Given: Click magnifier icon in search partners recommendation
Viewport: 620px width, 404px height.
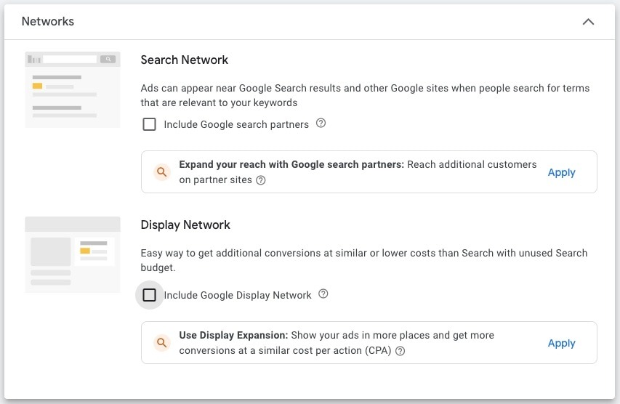Looking at the screenshot, I should [x=161, y=172].
